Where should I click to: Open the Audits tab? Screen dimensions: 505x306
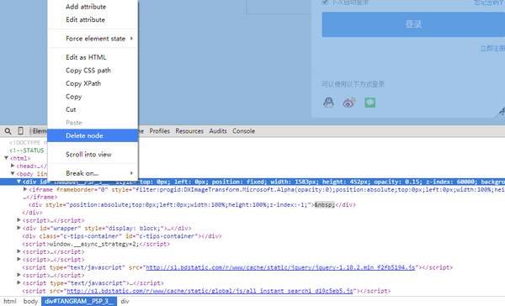218,131
